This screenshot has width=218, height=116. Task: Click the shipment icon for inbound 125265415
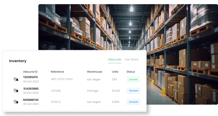click(16, 79)
